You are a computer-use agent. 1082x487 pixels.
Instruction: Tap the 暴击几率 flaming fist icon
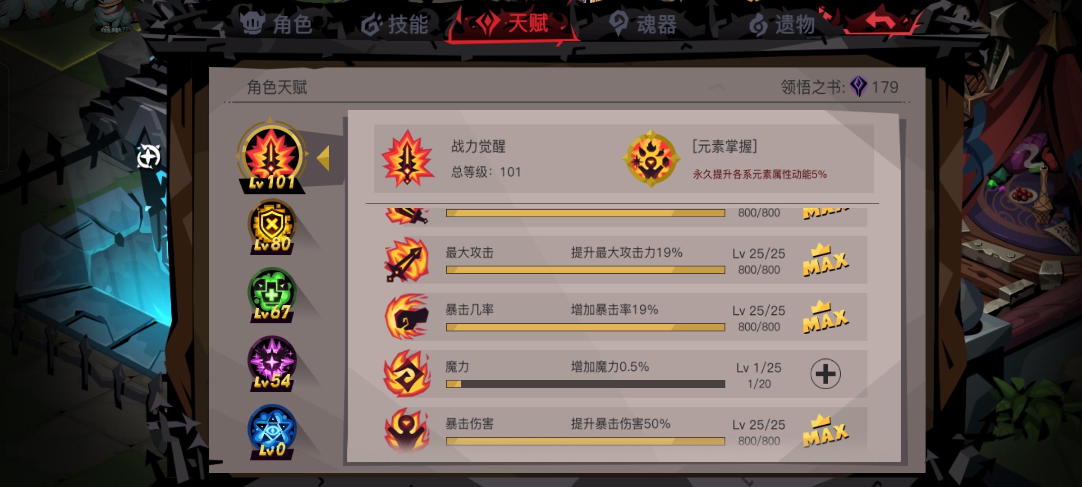(x=406, y=317)
